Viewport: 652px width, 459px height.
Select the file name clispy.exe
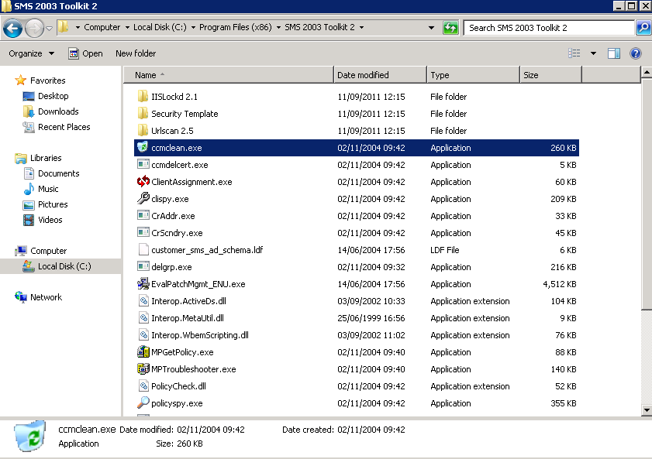170,199
